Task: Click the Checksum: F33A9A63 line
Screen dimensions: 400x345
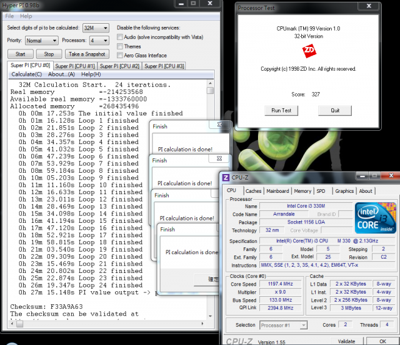Action: click(46, 306)
